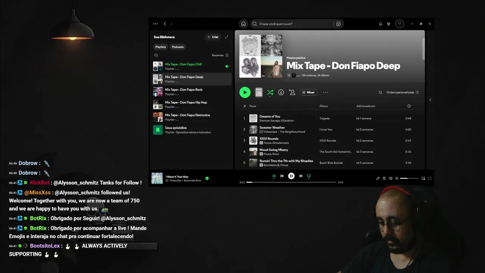Toggle playlist shuffle icon beside download

(x=270, y=92)
